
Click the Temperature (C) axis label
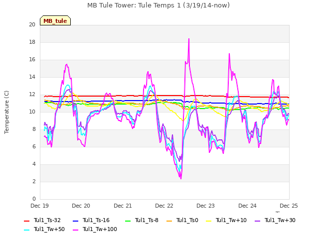click(6, 112)
